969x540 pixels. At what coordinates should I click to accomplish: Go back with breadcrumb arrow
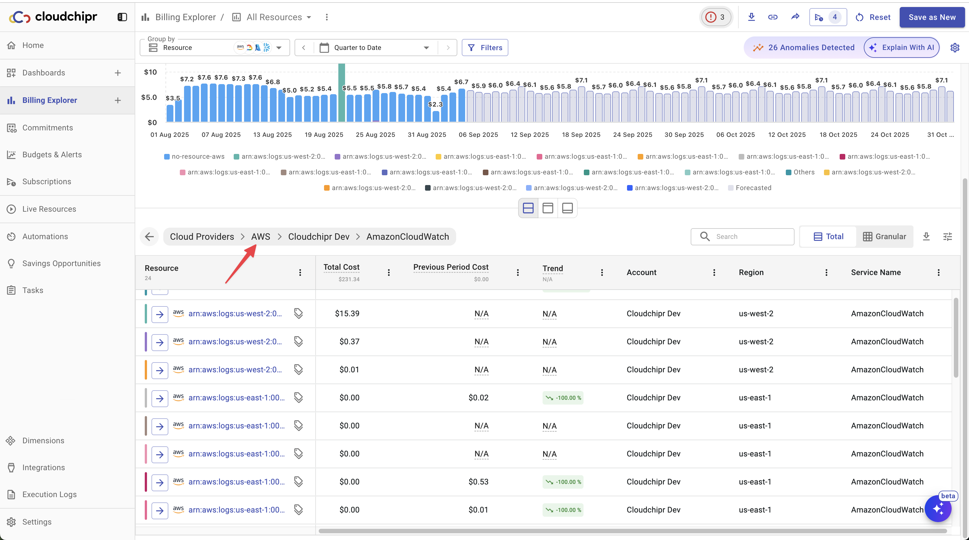click(x=149, y=237)
